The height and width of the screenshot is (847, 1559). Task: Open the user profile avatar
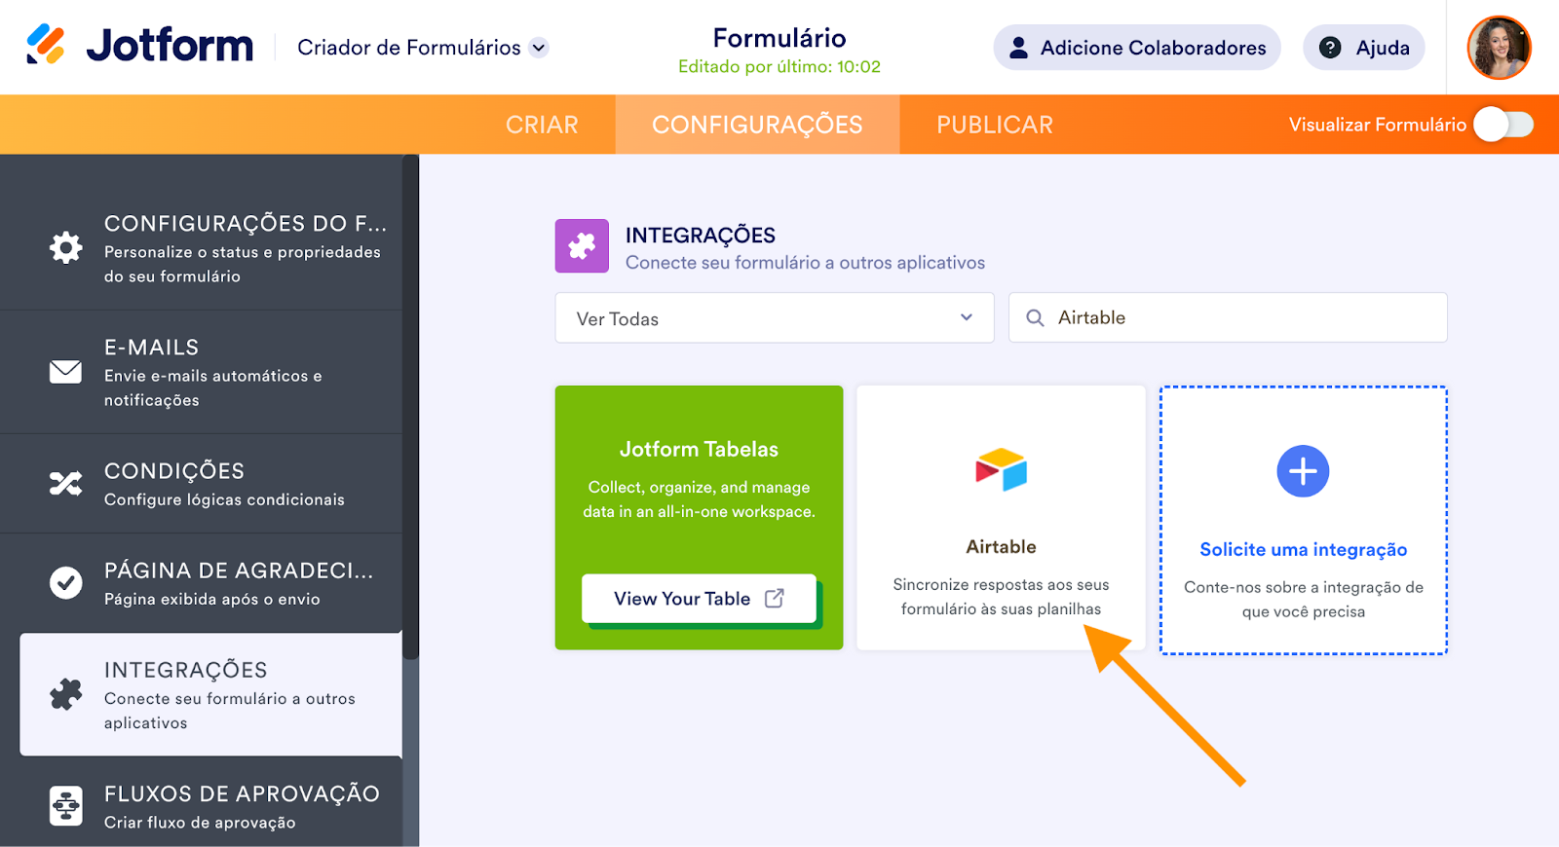(x=1499, y=48)
